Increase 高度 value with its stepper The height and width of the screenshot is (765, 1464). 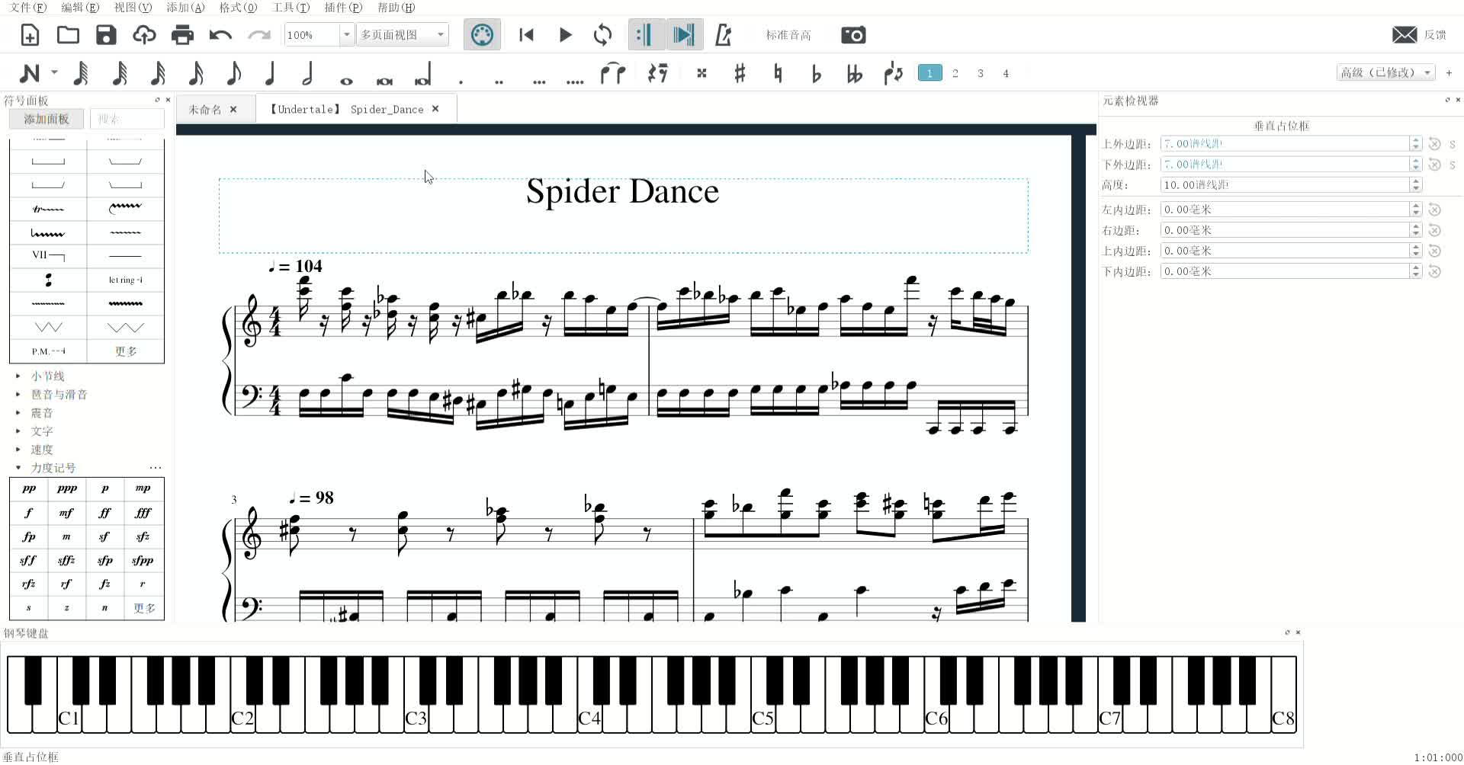[1415, 181]
